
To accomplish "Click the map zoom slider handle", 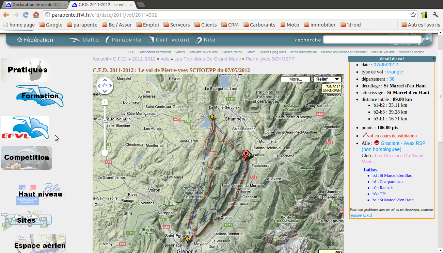I will click(105, 120).
